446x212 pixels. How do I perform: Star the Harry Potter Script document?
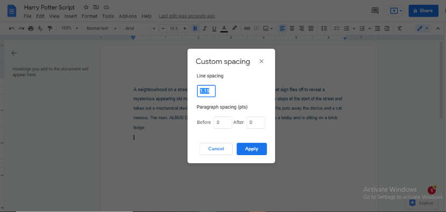click(86, 7)
